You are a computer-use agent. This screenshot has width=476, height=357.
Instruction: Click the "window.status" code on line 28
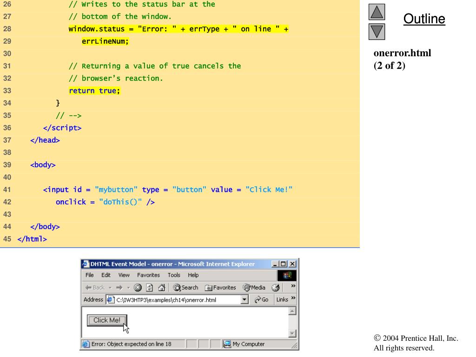tap(97, 29)
